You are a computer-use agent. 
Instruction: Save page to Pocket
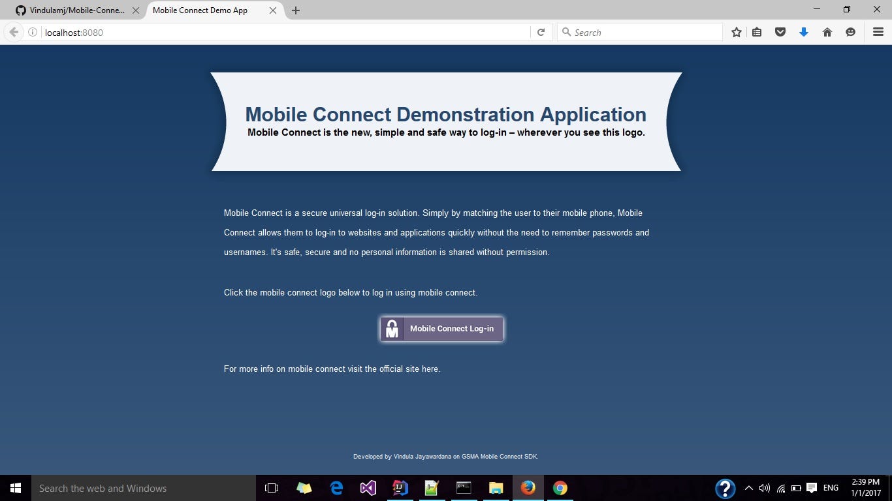click(x=780, y=33)
